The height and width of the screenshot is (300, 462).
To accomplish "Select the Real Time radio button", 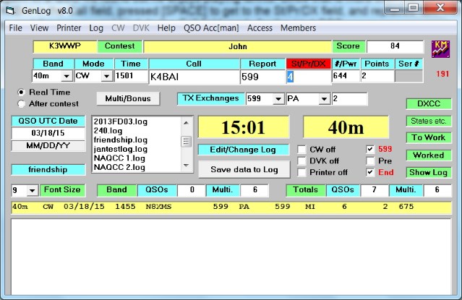I will tap(21, 93).
